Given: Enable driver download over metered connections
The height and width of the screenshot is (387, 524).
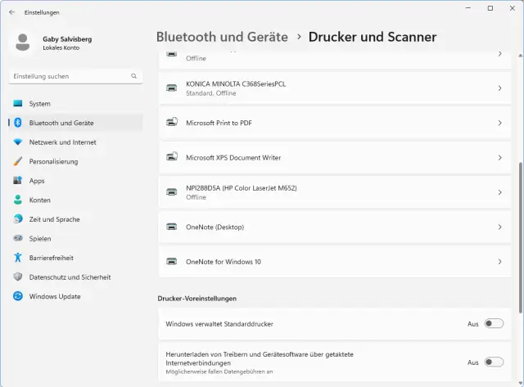Looking at the screenshot, I should pos(493,362).
